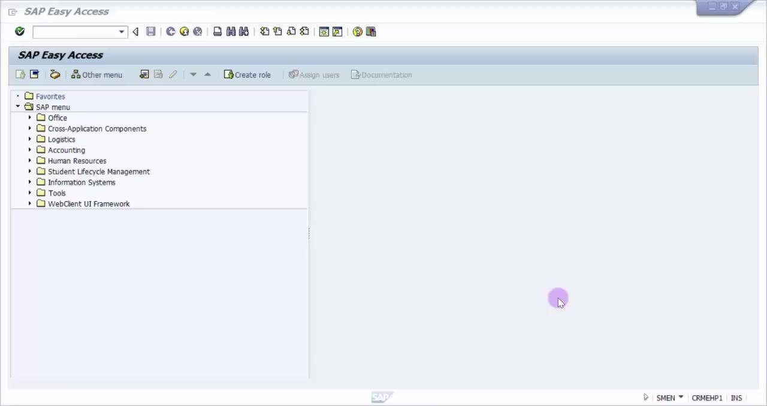This screenshot has height=406, width=767.
Task: Click Change Favorites pencil icon
Action: (173, 74)
